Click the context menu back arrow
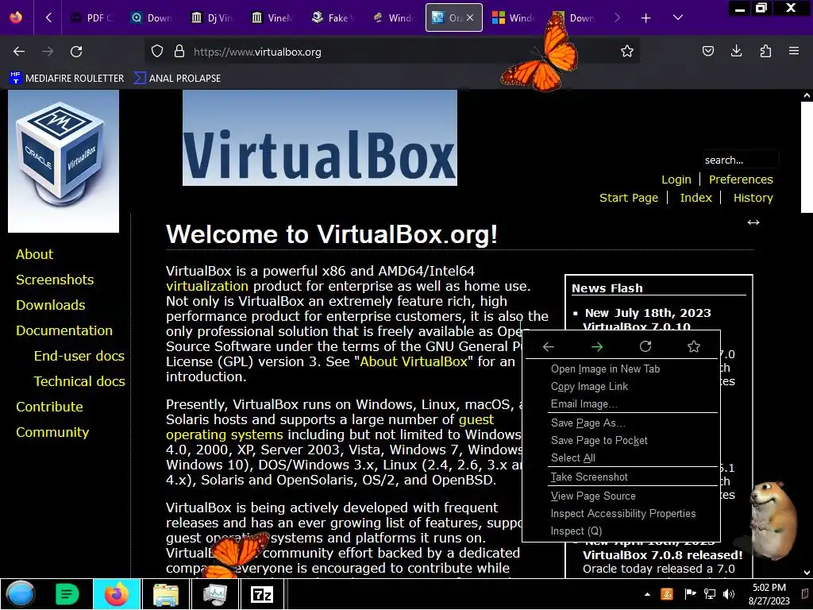 pyautogui.click(x=549, y=346)
